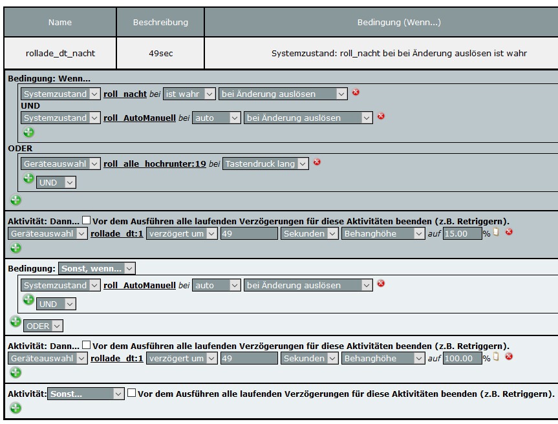Open the Systemzustand dropdown before roll_nacht
558x424 pixels.
click(61, 94)
